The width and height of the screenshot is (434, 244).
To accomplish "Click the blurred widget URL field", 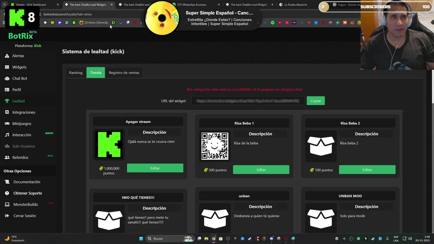I will (x=248, y=101).
